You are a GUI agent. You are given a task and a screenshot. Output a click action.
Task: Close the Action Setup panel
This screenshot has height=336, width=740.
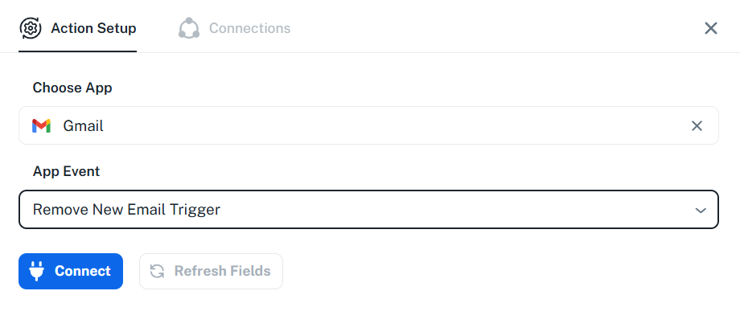pyautogui.click(x=711, y=28)
